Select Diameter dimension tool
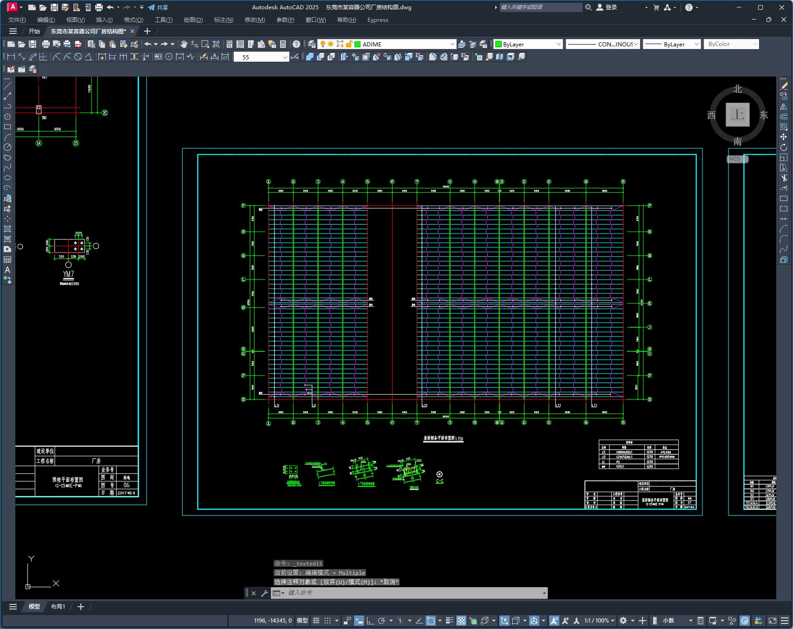This screenshot has width=793, height=629. point(78,57)
